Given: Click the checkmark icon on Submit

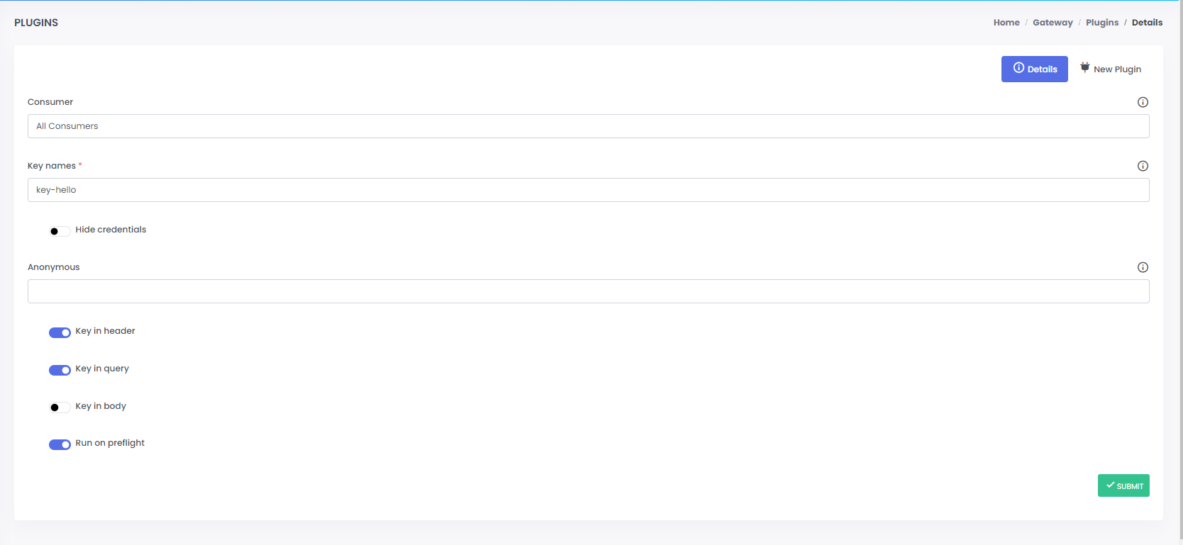Looking at the screenshot, I should click(1110, 485).
